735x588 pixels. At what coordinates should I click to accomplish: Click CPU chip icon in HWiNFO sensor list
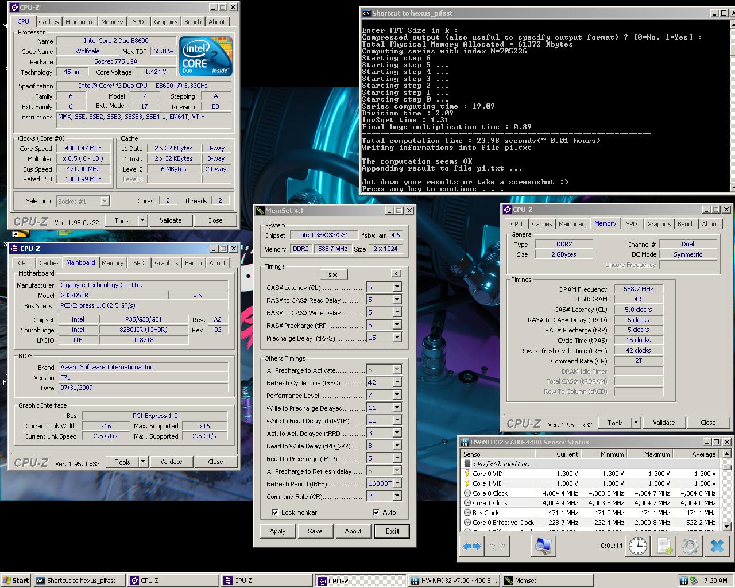(468, 464)
